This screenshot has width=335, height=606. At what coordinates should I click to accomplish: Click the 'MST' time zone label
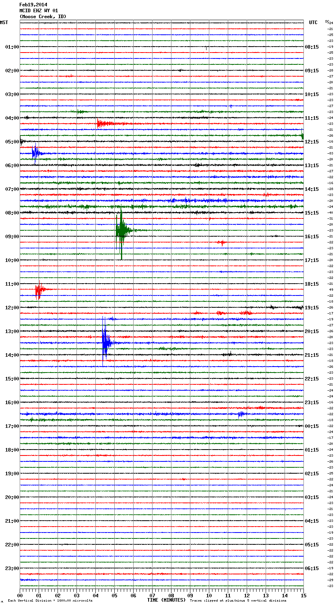point(4,23)
